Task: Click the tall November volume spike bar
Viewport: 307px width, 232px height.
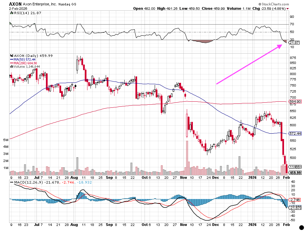Action: 187,155
